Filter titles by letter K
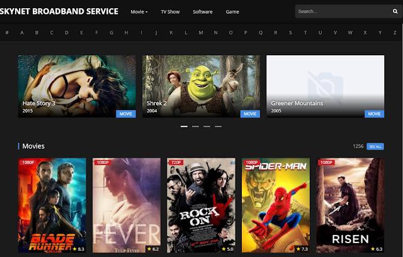This screenshot has width=403, height=257. 171,33
